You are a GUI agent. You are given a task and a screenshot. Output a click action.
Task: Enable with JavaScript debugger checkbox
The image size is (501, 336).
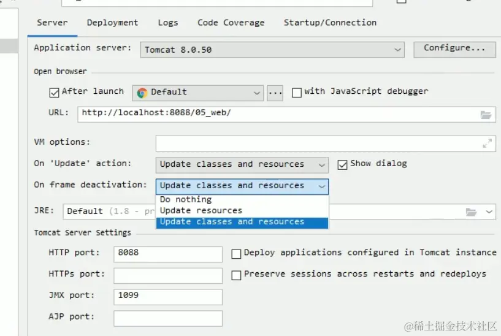coord(297,93)
